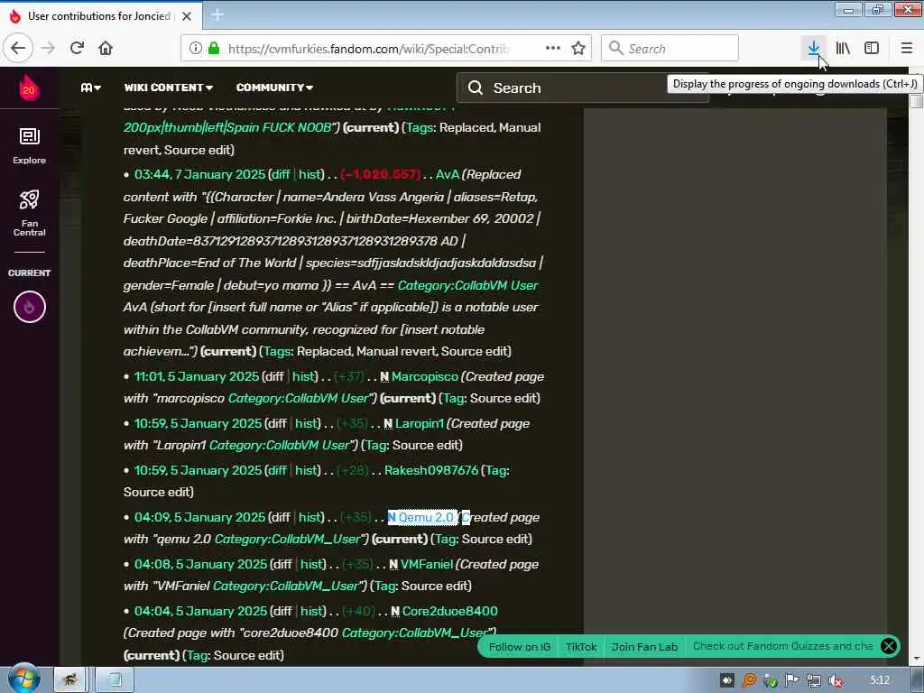Open the VMFaniel page link
Image resolution: width=924 pixels, height=693 pixels.
coord(427,565)
